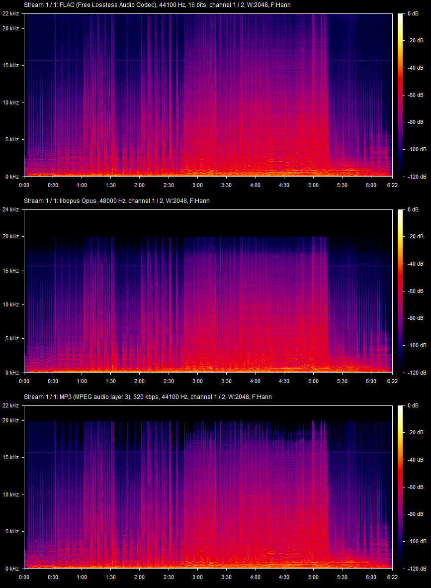Click the Opus panel dB color scale bar
Viewport: 431px width, 588px height.
tap(400, 291)
